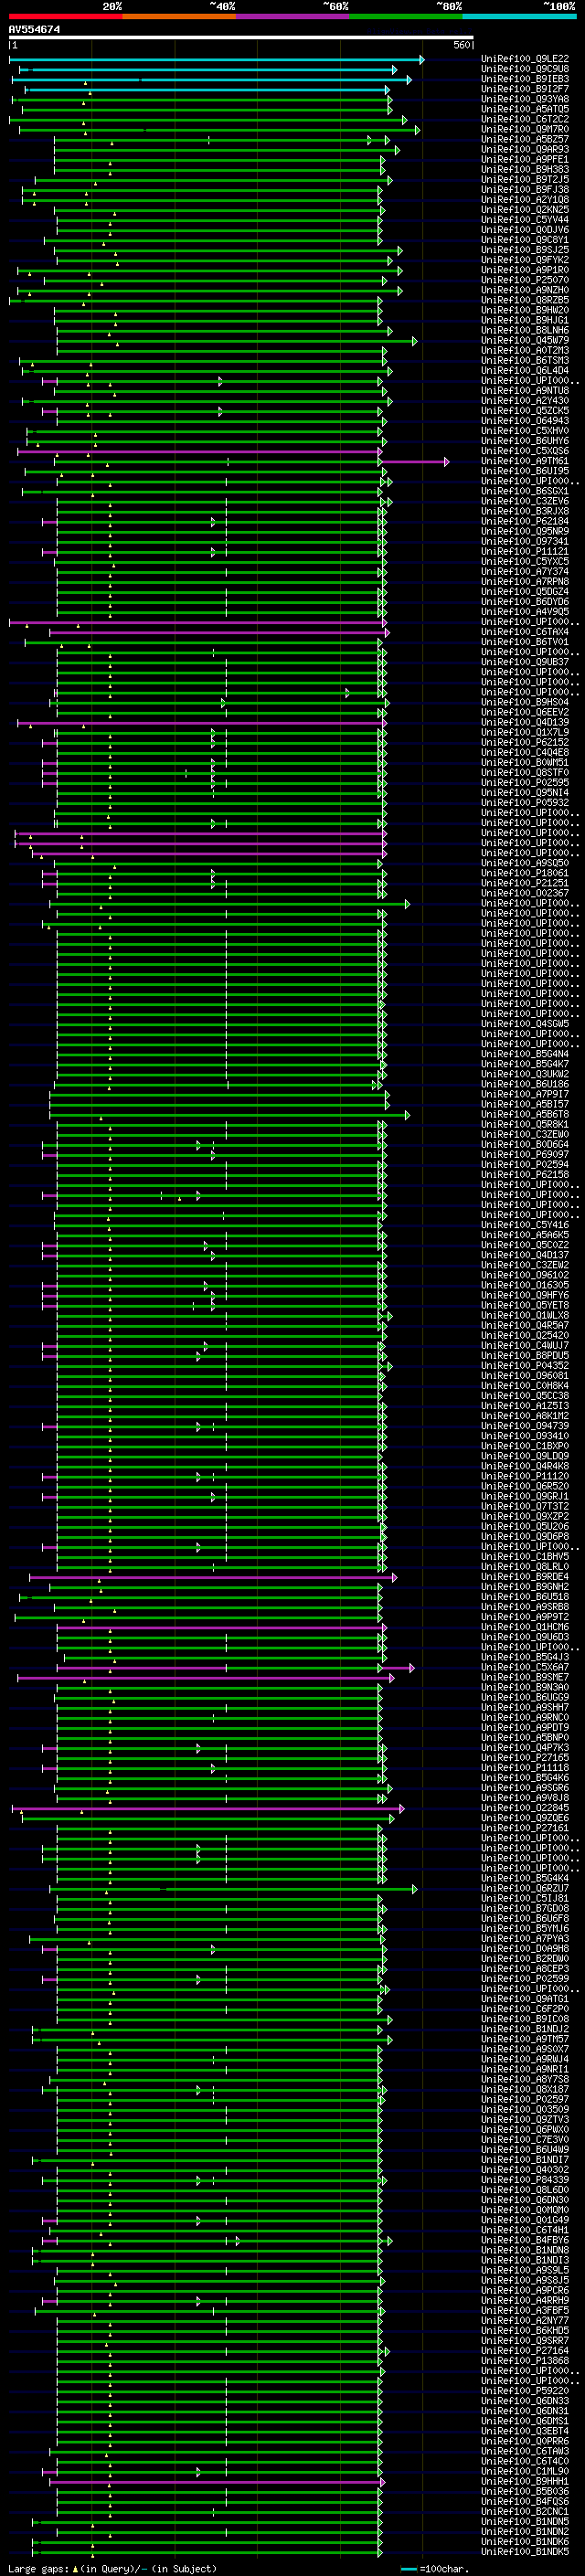Open hit UniRef100_Q93YA8

[525, 99]
